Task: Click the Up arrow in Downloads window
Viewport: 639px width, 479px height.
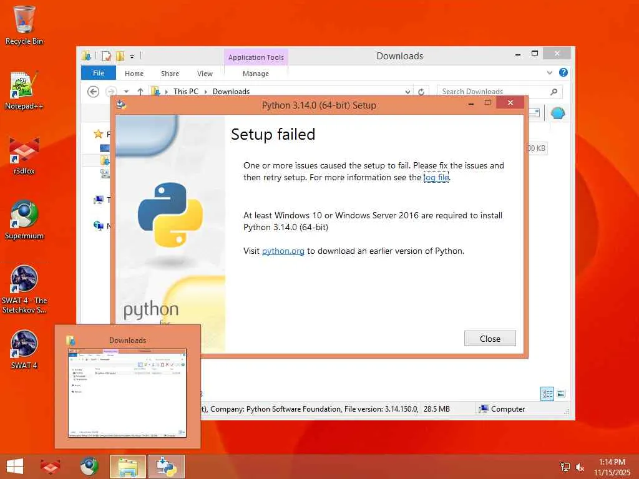Action: 140,92
